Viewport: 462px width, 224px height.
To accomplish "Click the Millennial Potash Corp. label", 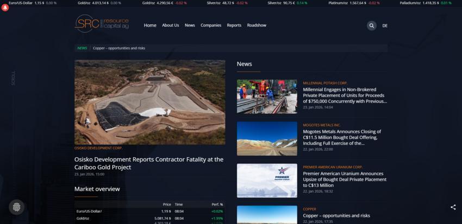I will tap(325, 83).
